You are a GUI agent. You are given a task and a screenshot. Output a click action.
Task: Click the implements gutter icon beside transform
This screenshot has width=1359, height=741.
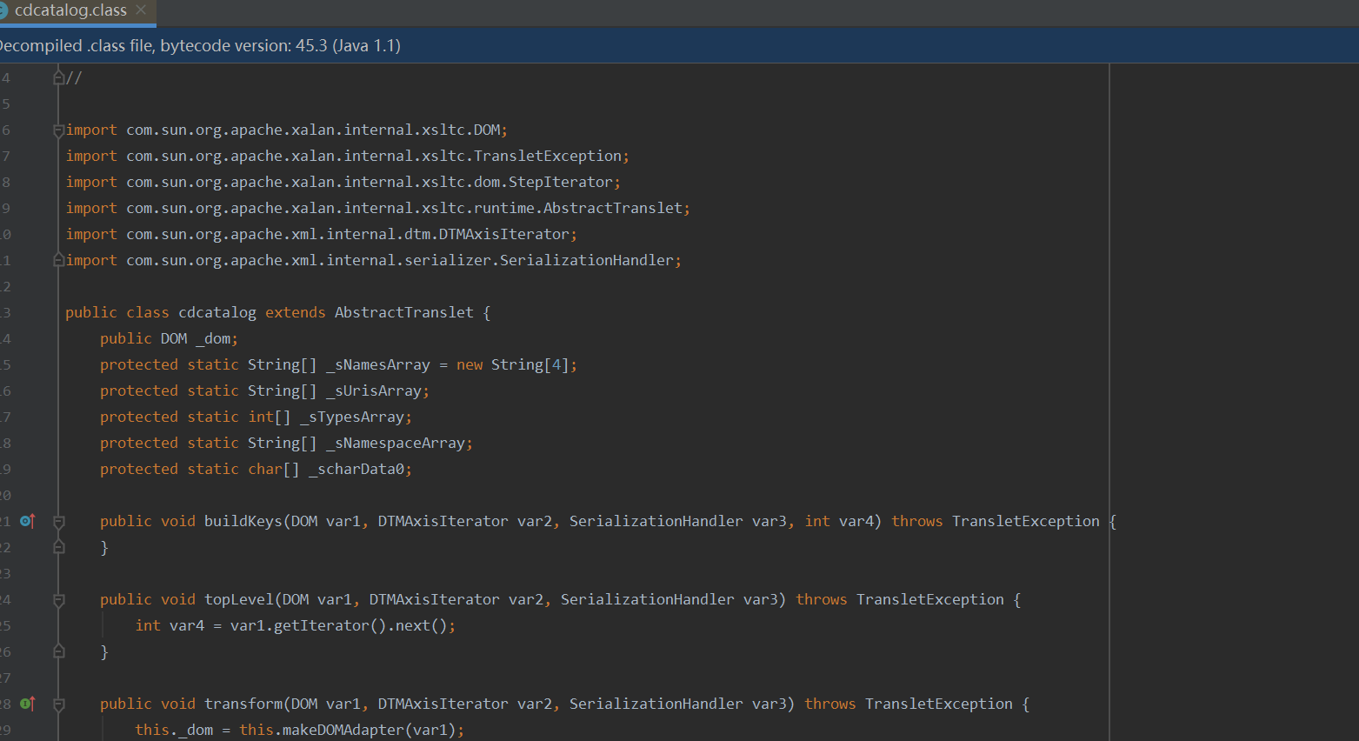(28, 704)
